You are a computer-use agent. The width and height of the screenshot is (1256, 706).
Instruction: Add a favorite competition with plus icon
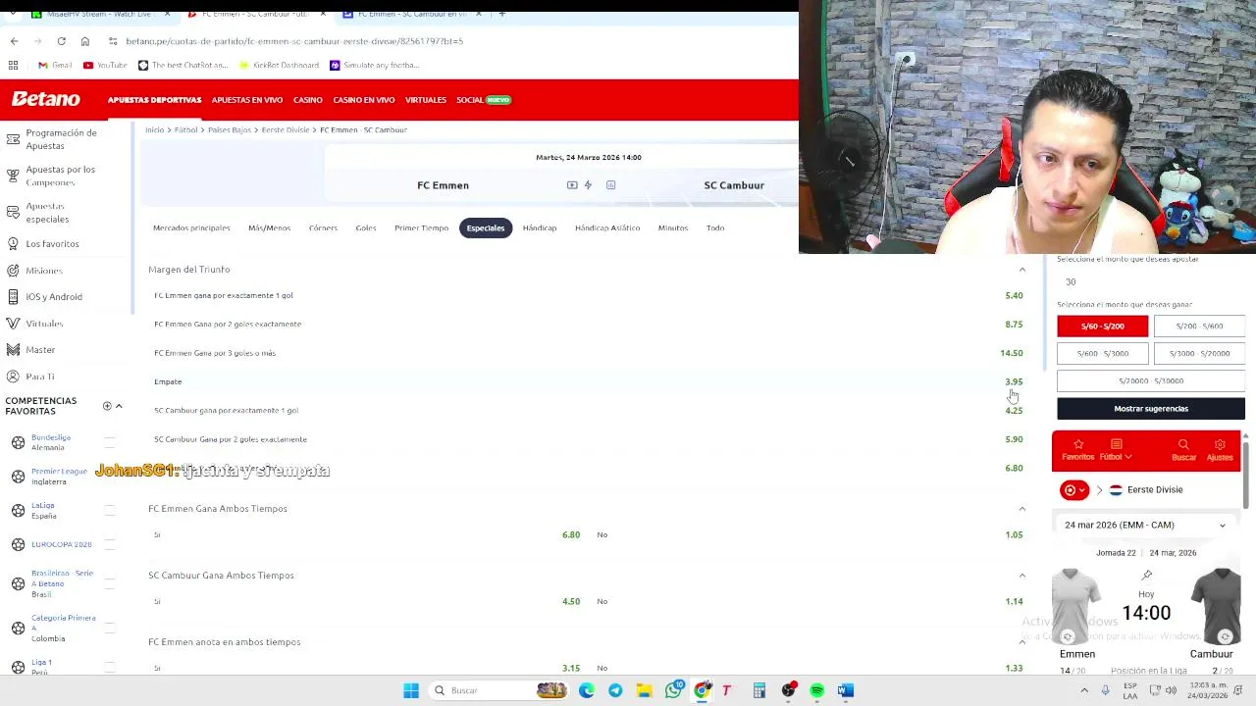107,405
